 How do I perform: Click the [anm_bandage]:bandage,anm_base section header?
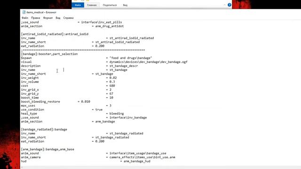[48, 149]
